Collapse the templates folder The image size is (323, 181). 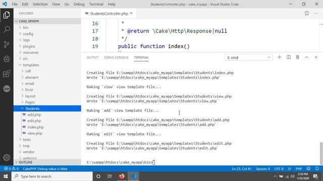[x=47, y=65]
